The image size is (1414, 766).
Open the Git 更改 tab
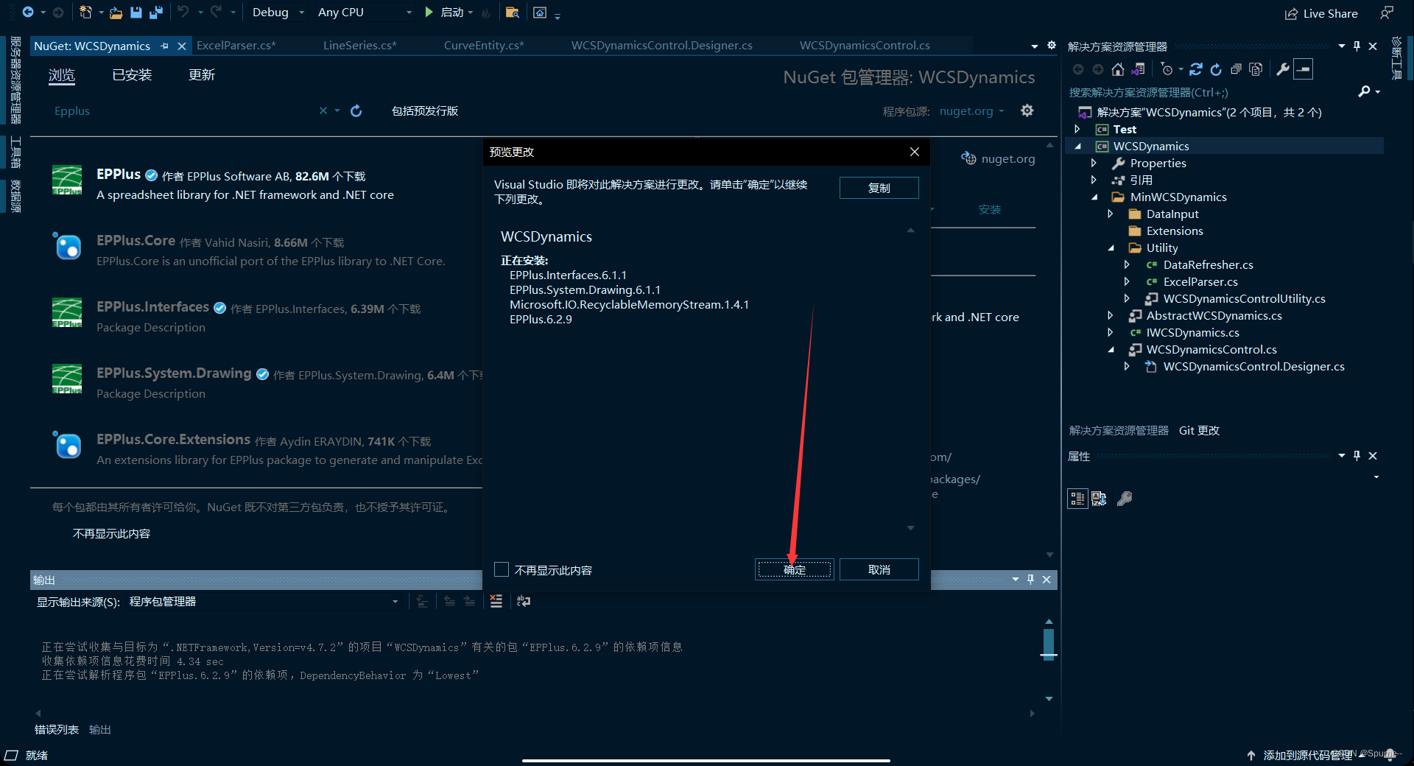pos(1199,430)
